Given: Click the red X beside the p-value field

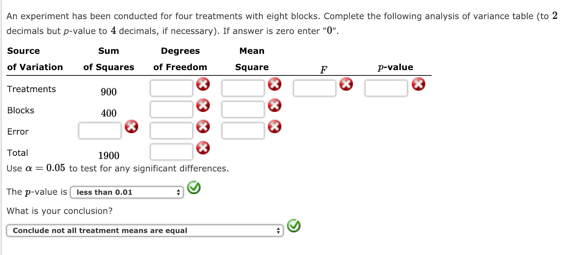Looking at the screenshot, I should click(418, 84).
